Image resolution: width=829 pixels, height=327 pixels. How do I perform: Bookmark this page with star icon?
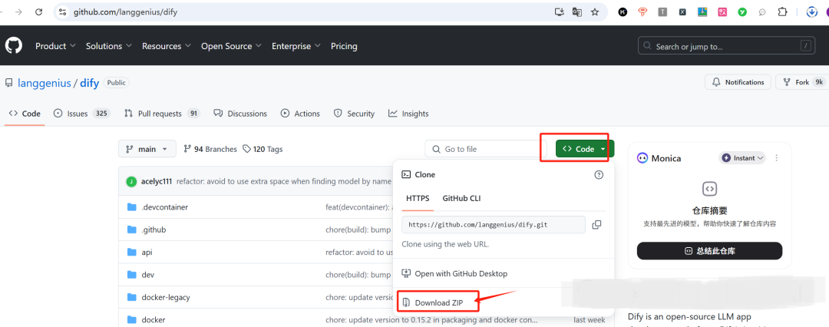pyautogui.click(x=595, y=12)
